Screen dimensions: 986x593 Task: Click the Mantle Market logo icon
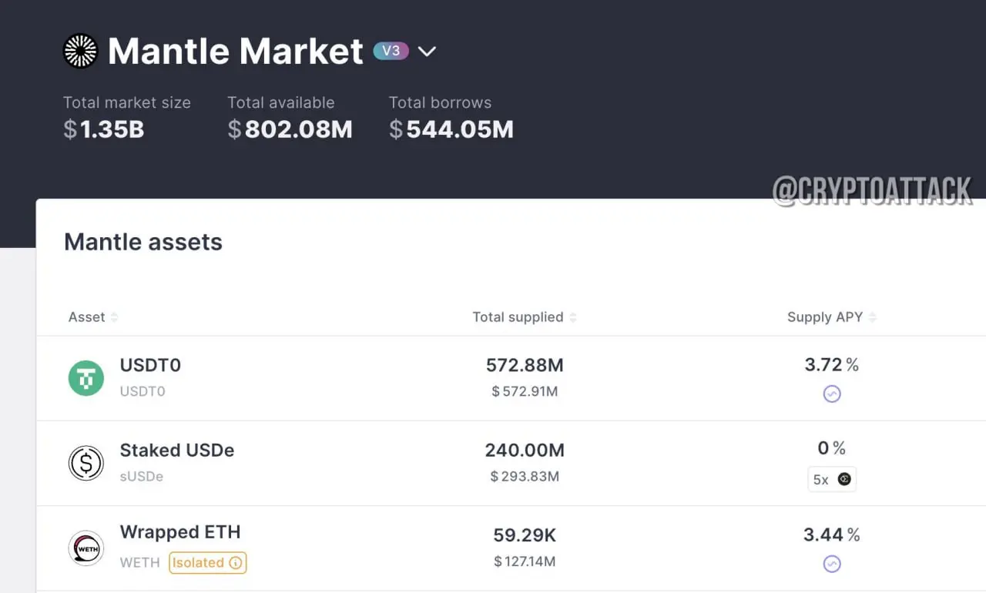(80, 52)
